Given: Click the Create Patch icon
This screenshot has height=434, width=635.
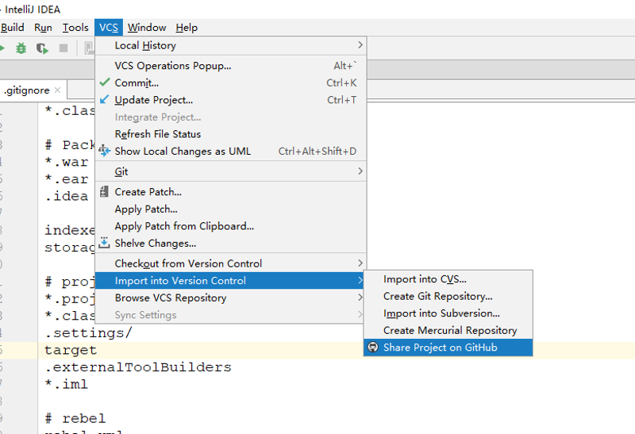Looking at the screenshot, I should coord(104,191).
